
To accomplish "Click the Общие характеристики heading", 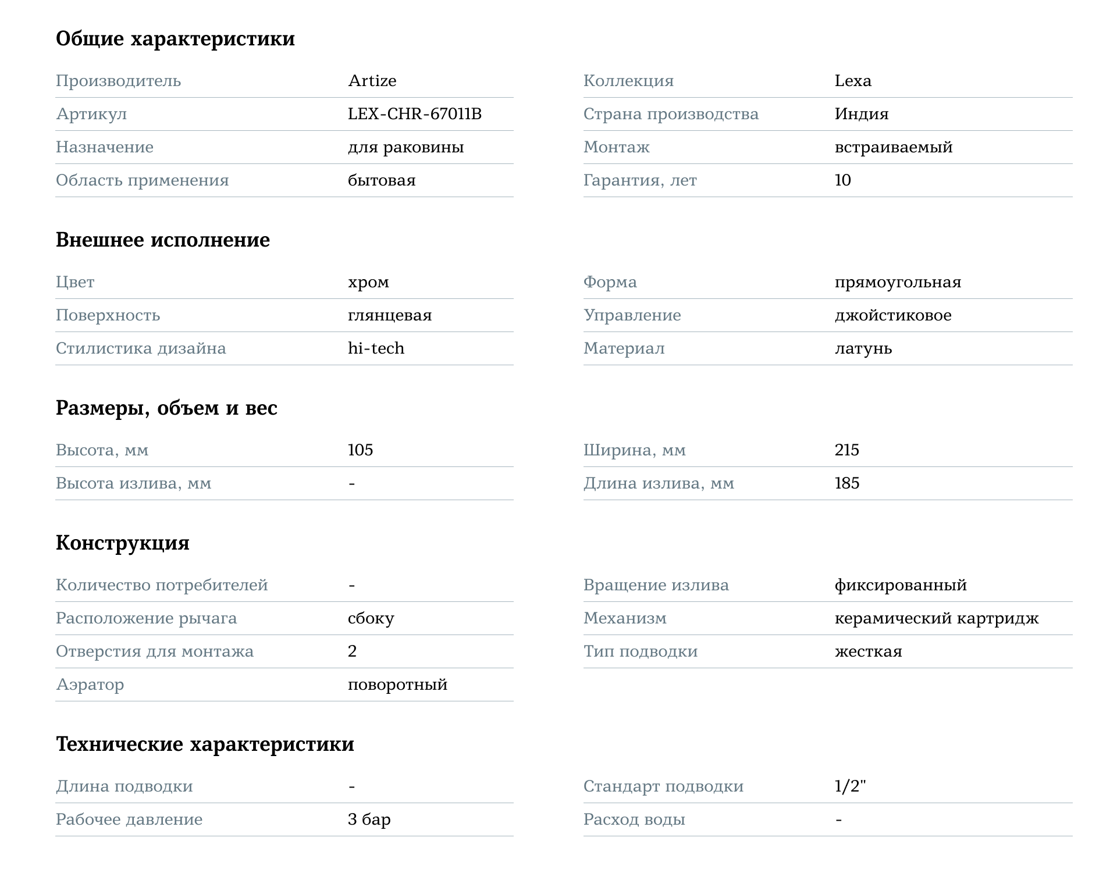I will pos(175,39).
